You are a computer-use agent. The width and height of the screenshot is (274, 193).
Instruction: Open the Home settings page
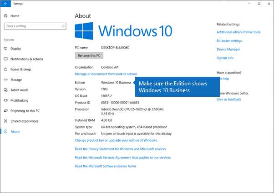point(15,16)
